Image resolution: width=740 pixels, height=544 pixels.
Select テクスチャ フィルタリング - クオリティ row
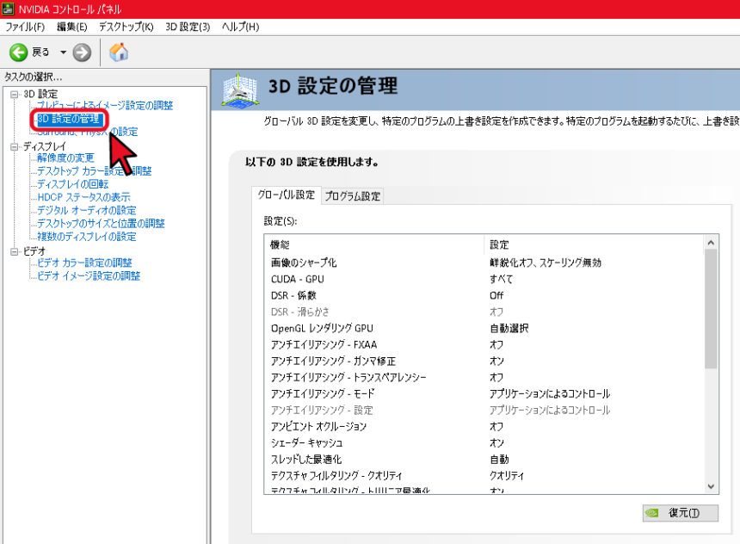484,475
